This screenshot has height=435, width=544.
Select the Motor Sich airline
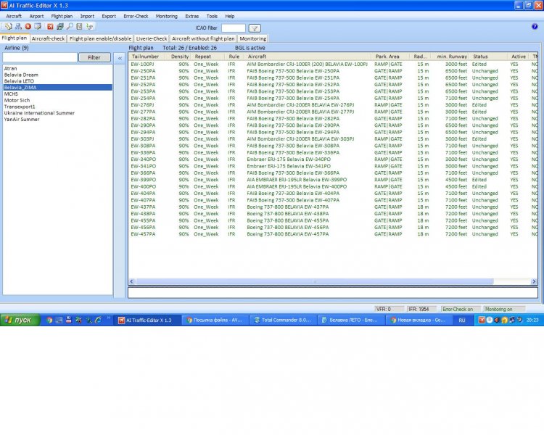[17, 100]
